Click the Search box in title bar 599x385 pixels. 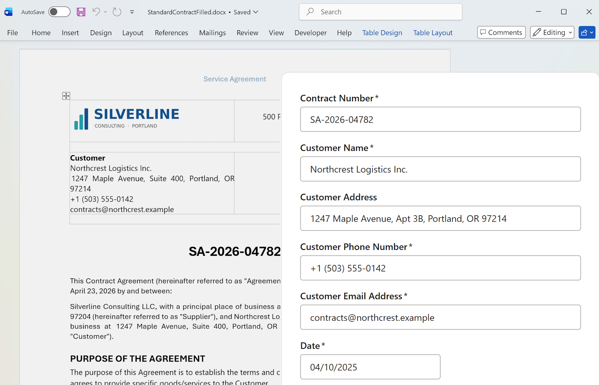(380, 12)
